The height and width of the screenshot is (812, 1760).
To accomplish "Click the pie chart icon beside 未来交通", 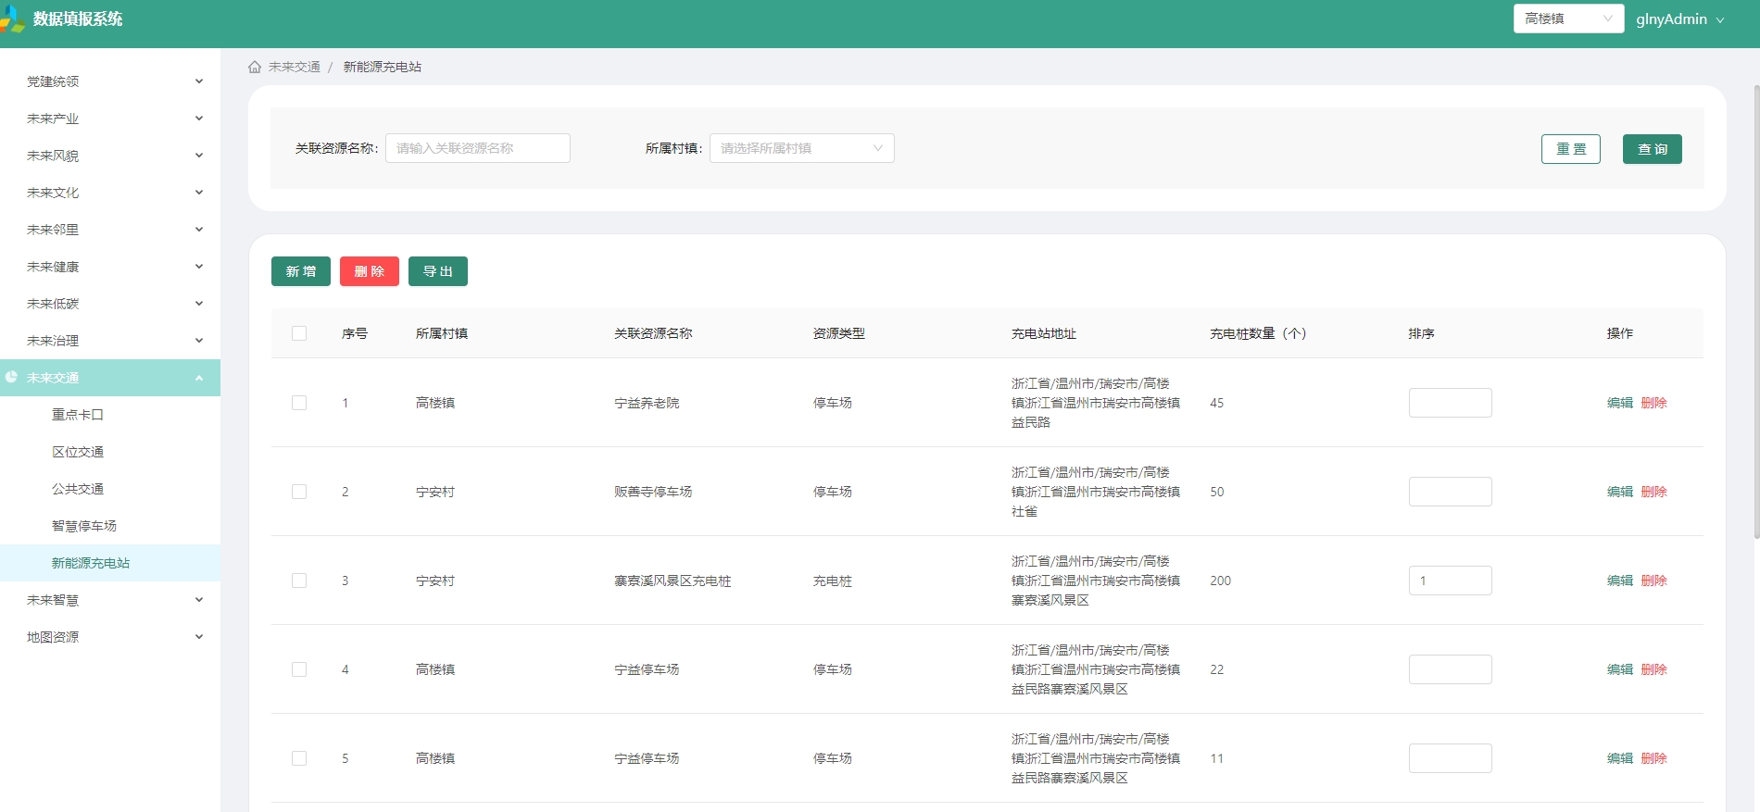I will point(11,377).
